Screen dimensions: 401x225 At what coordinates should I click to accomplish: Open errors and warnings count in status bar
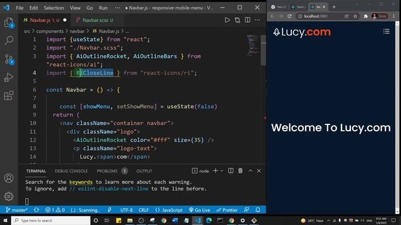tap(55, 210)
